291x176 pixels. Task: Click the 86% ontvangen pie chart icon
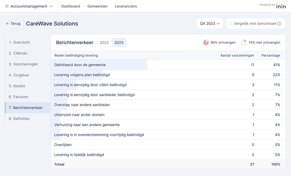206,42
